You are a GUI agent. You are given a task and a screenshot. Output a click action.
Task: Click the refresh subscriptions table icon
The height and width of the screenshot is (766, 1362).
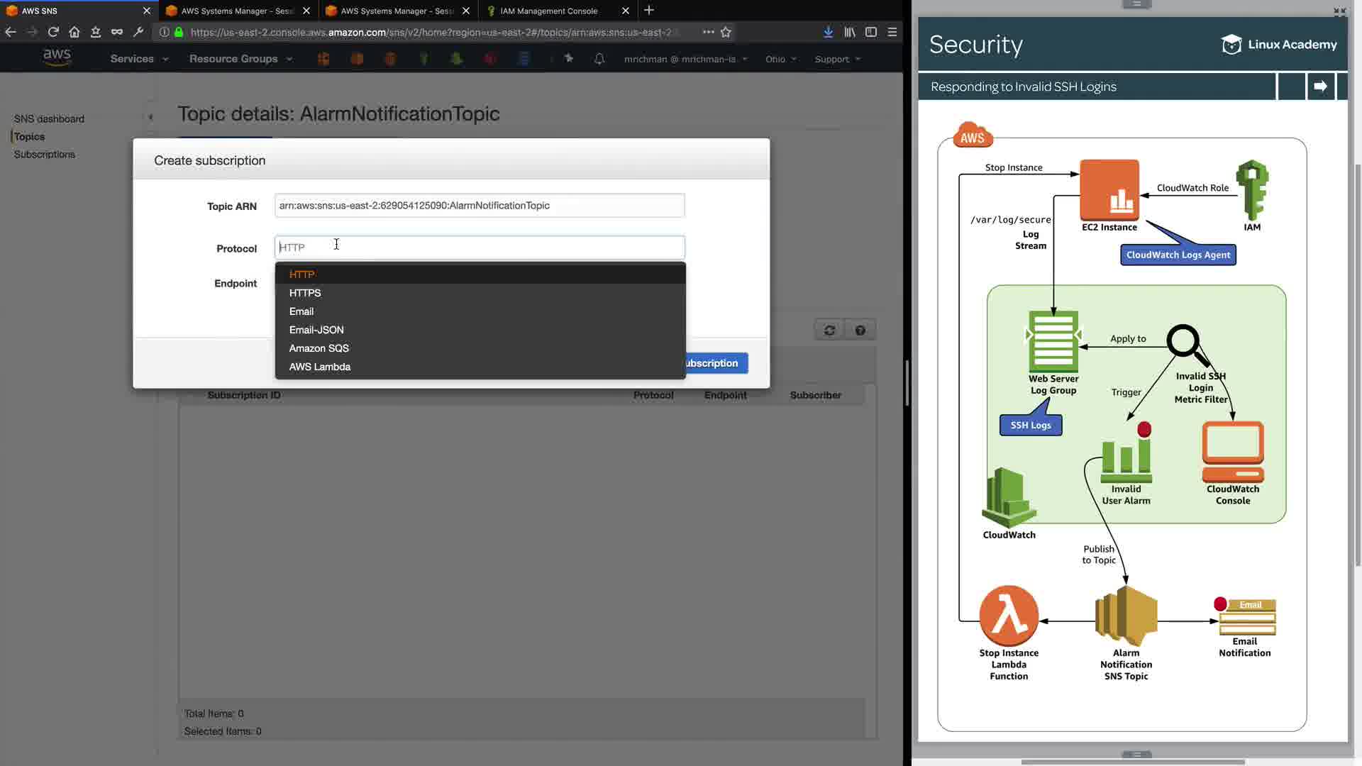[x=829, y=330]
